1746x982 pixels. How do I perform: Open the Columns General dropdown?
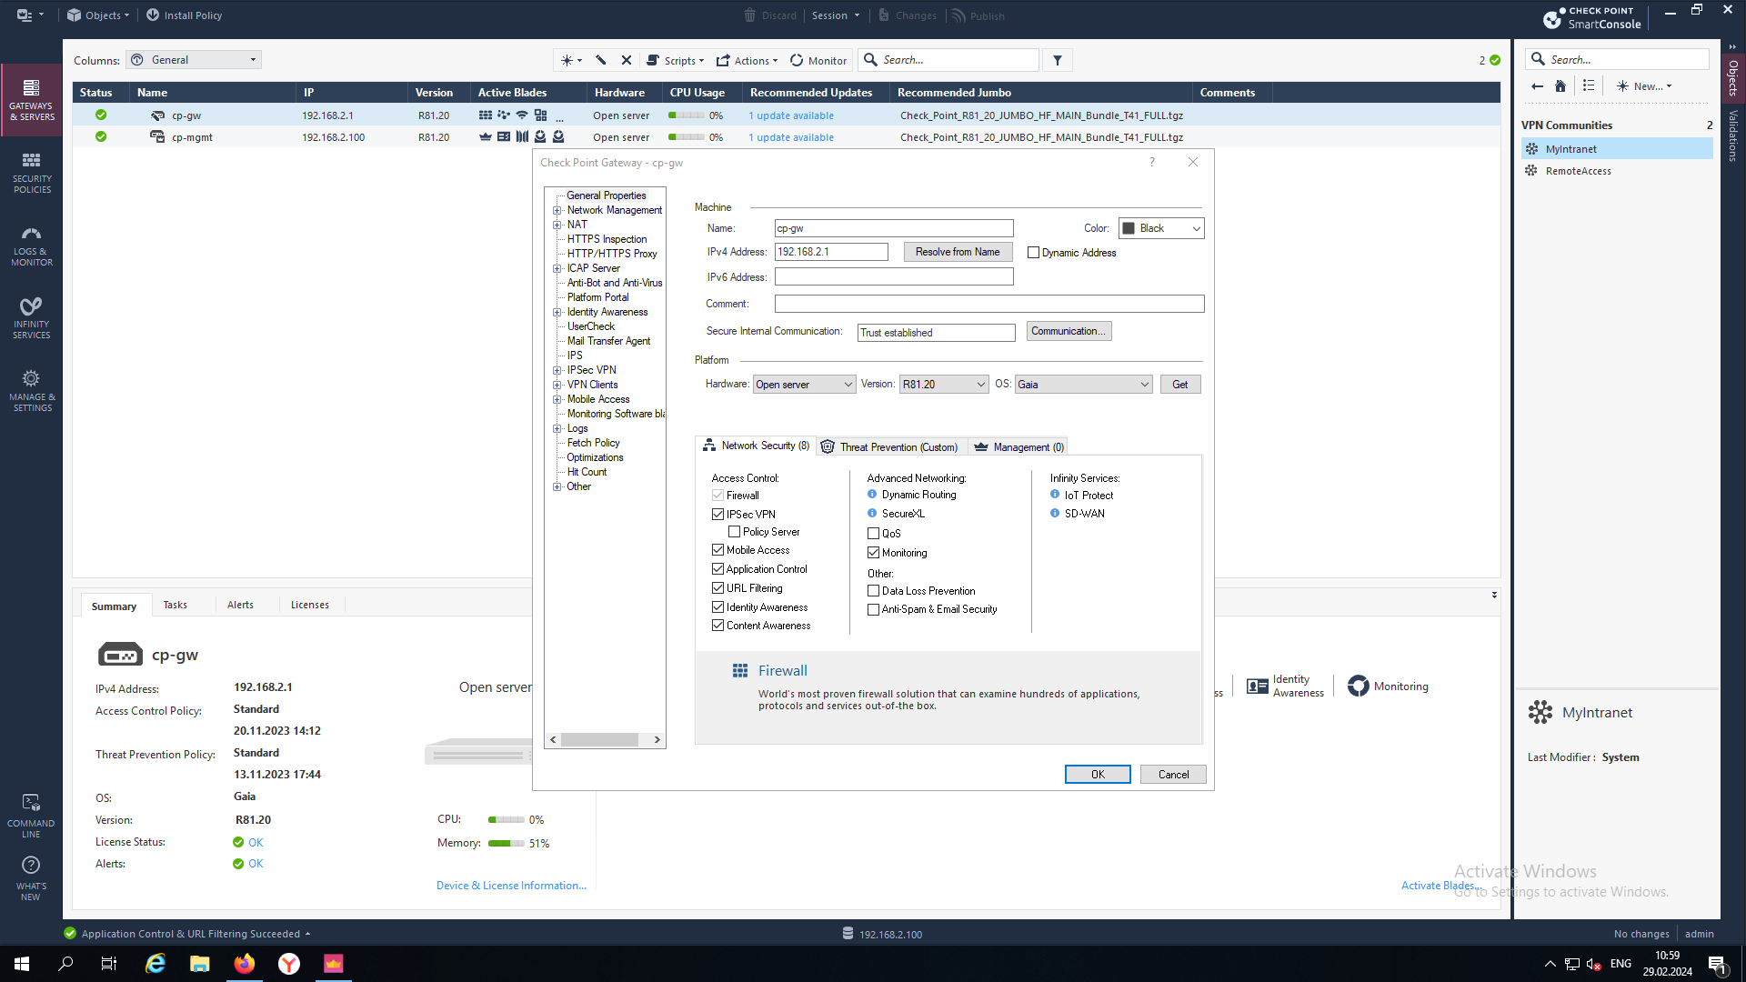195,60
